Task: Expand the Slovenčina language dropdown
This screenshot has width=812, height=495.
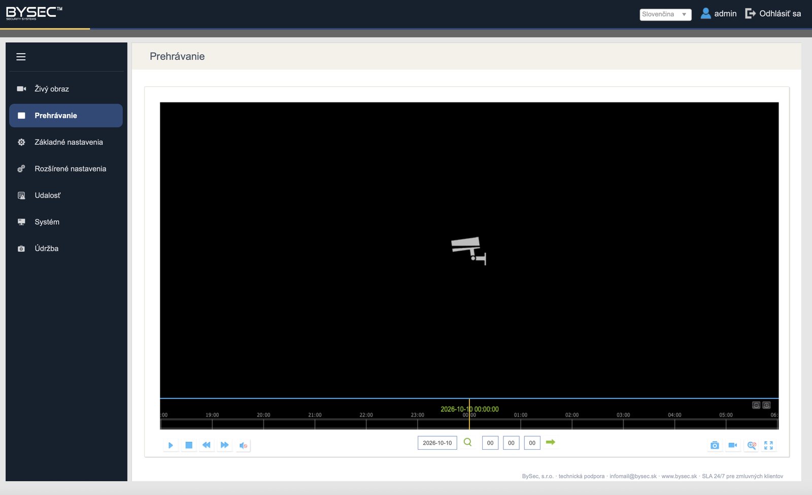Action: pos(665,14)
